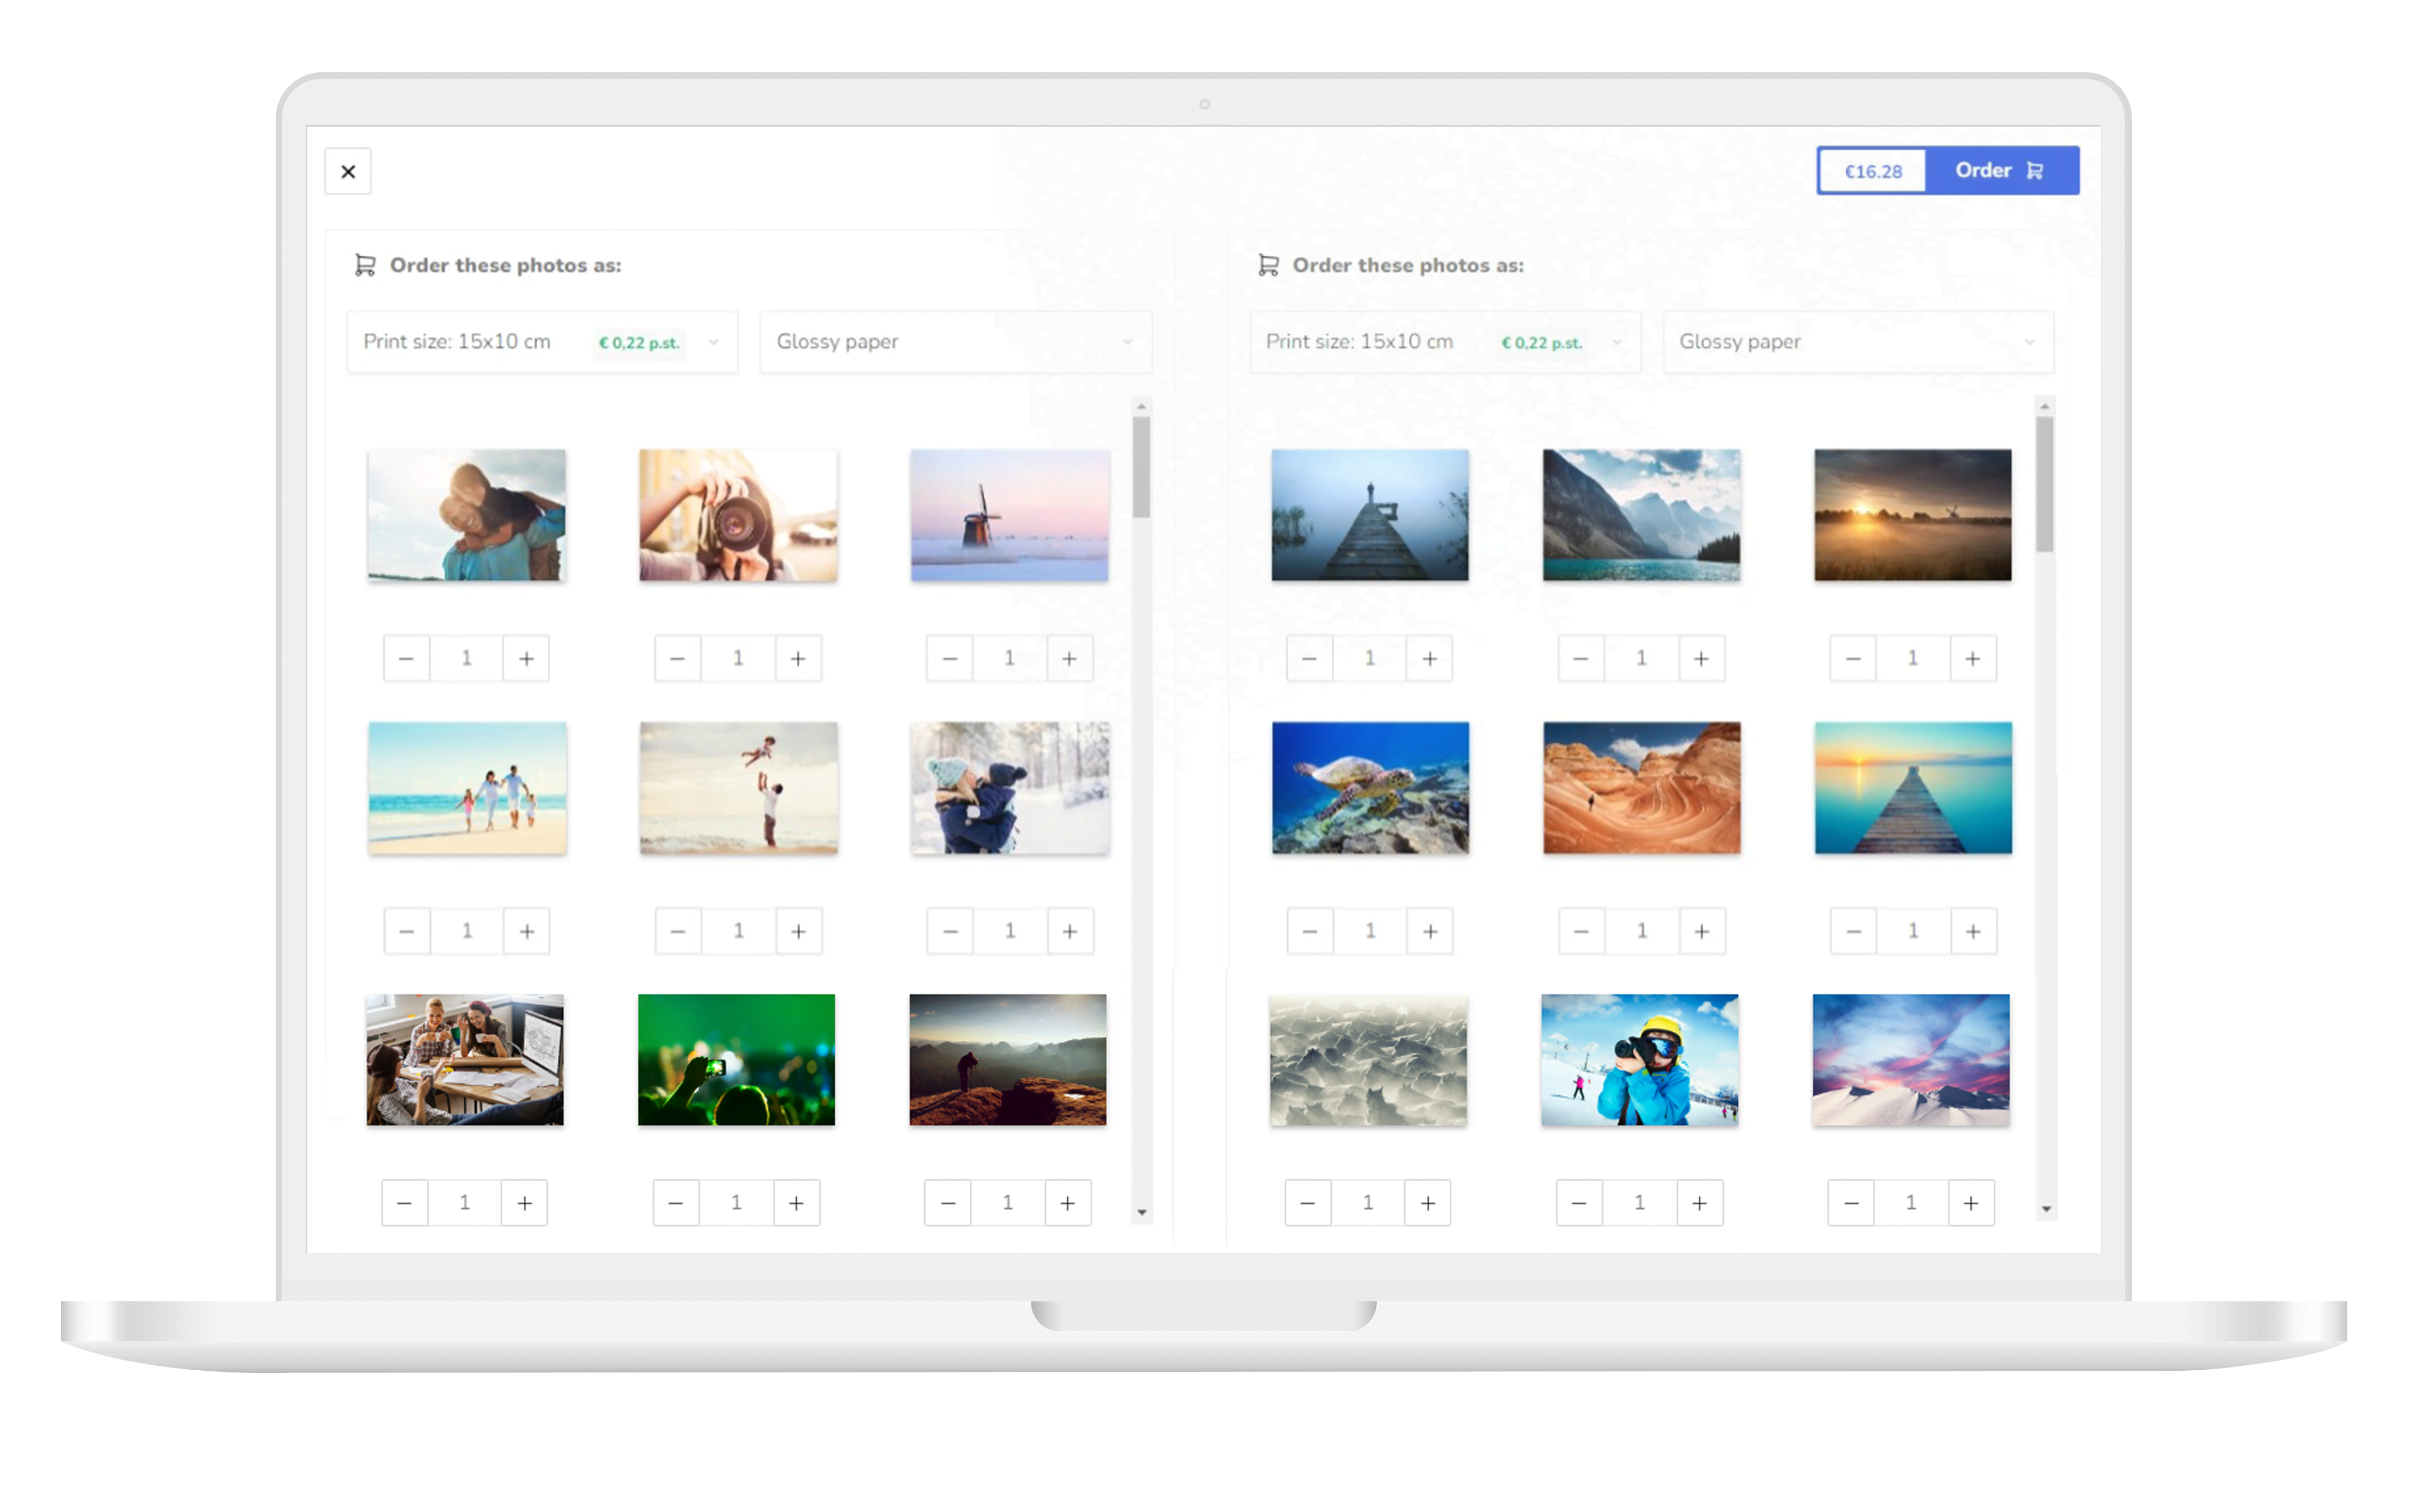Reduce quantity of the skier photographer photo

(1579, 1203)
